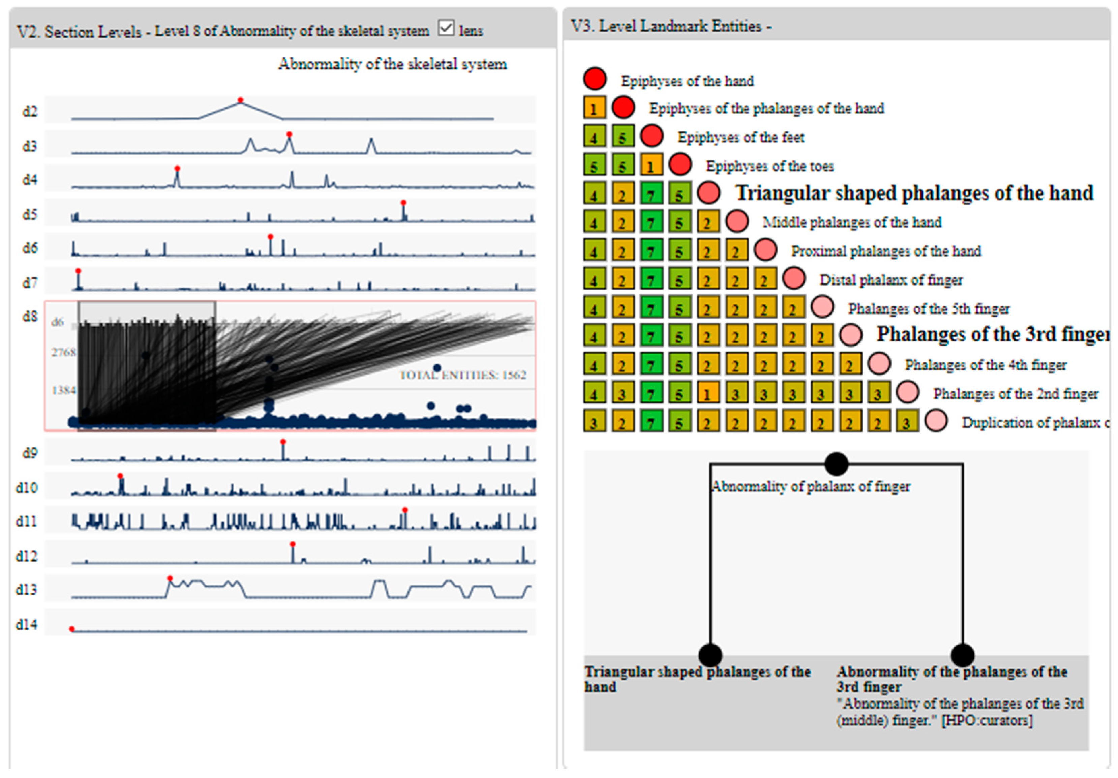Select Phalanges of the 2nd finger circle

[908, 392]
